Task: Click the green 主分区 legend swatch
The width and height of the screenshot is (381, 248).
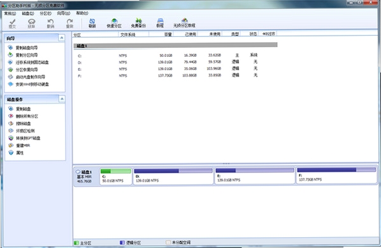Action: [76, 243]
